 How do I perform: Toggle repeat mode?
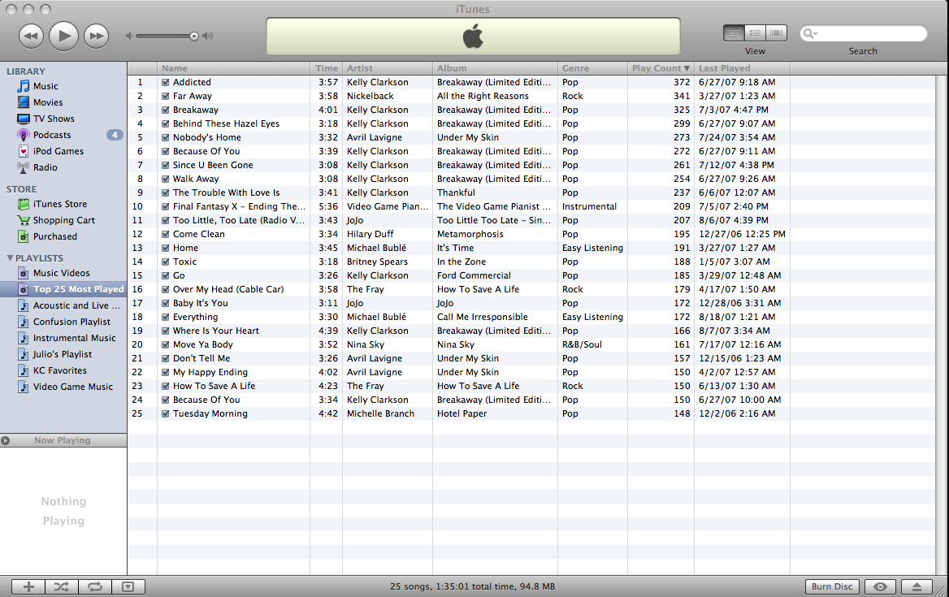pyautogui.click(x=94, y=586)
